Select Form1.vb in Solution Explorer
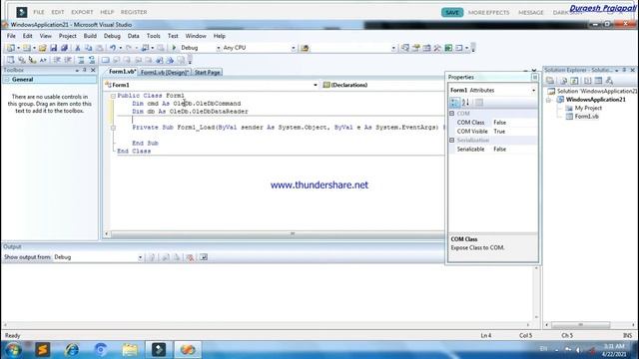 [x=586, y=117]
